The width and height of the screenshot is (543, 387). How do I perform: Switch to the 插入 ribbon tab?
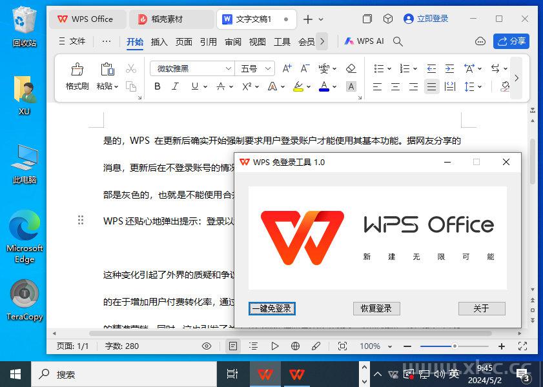point(159,42)
